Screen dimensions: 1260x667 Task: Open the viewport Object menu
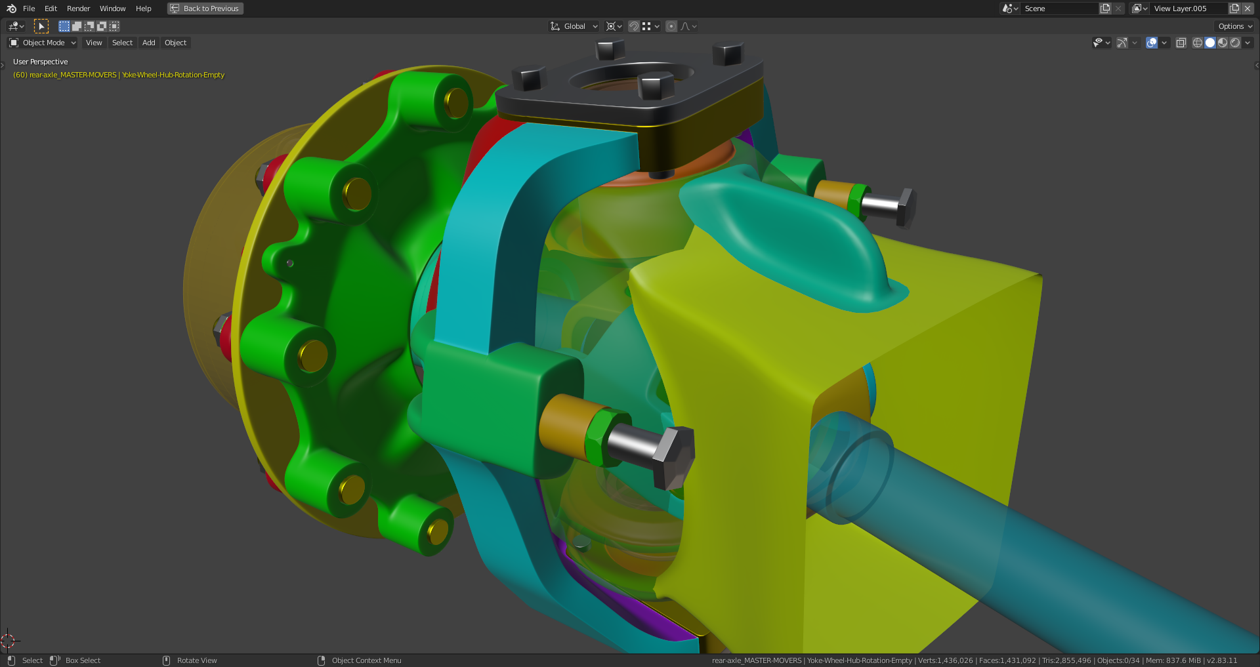point(175,43)
